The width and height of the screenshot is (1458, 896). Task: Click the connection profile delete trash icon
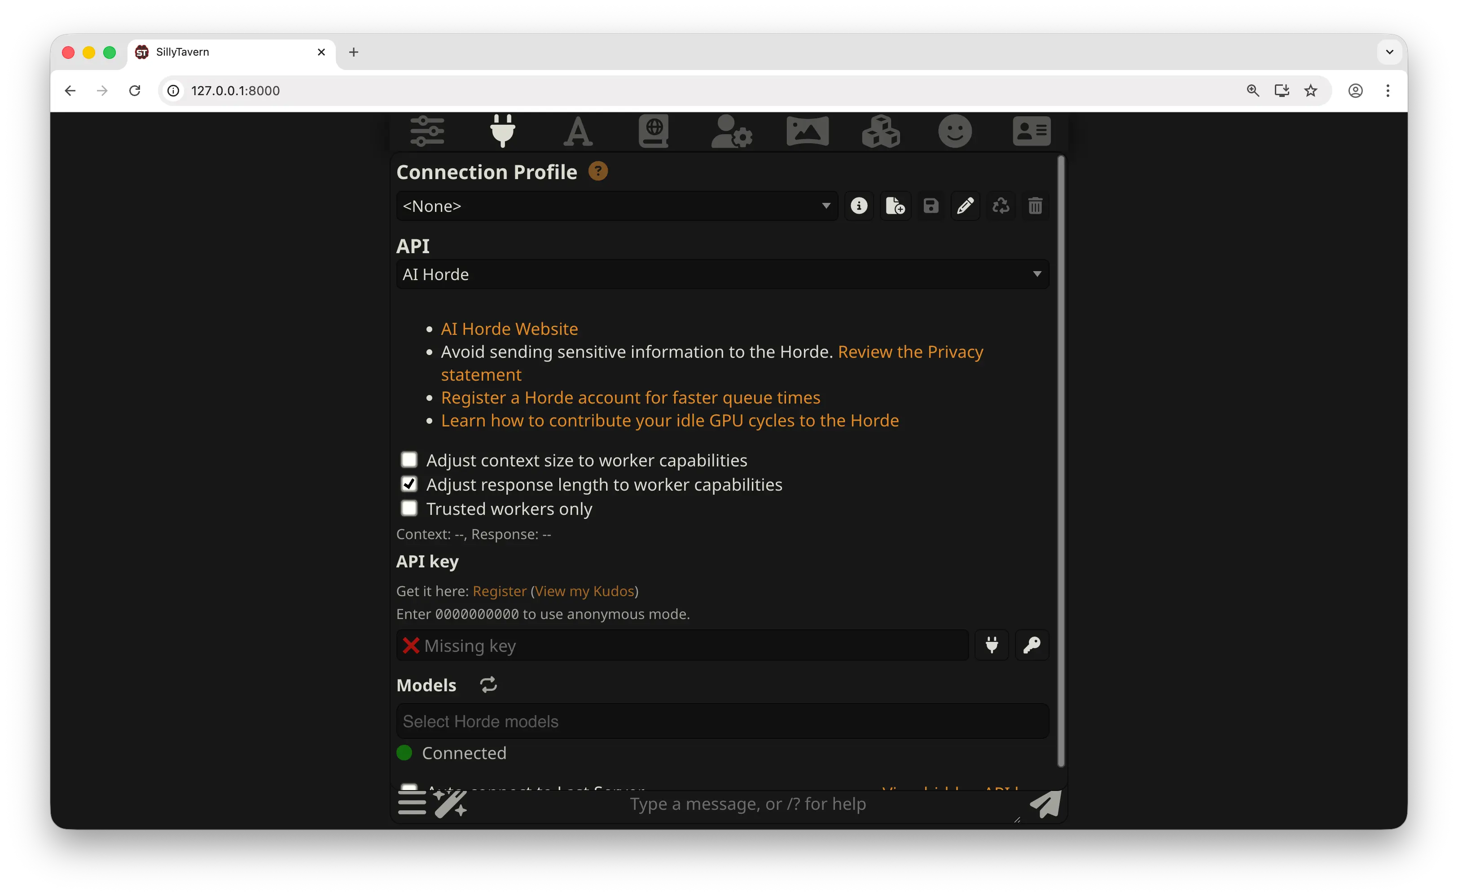pos(1035,206)
